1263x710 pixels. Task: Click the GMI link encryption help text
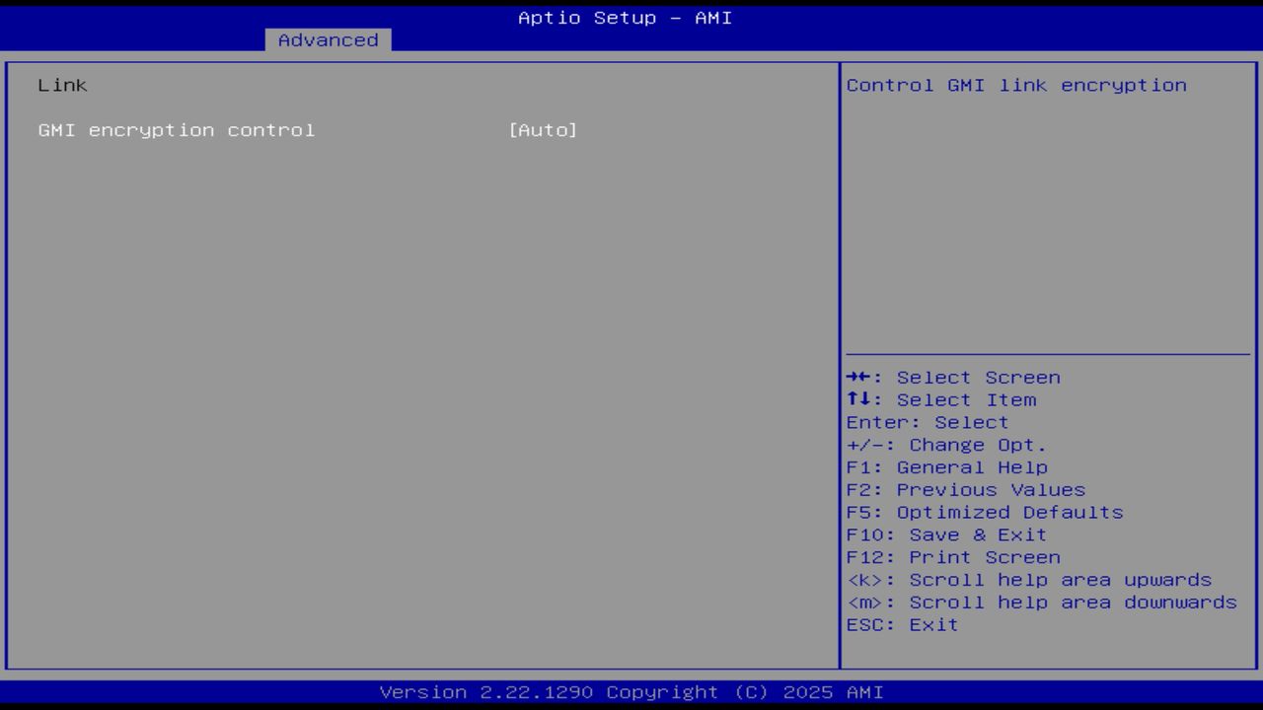[1015, 85]
